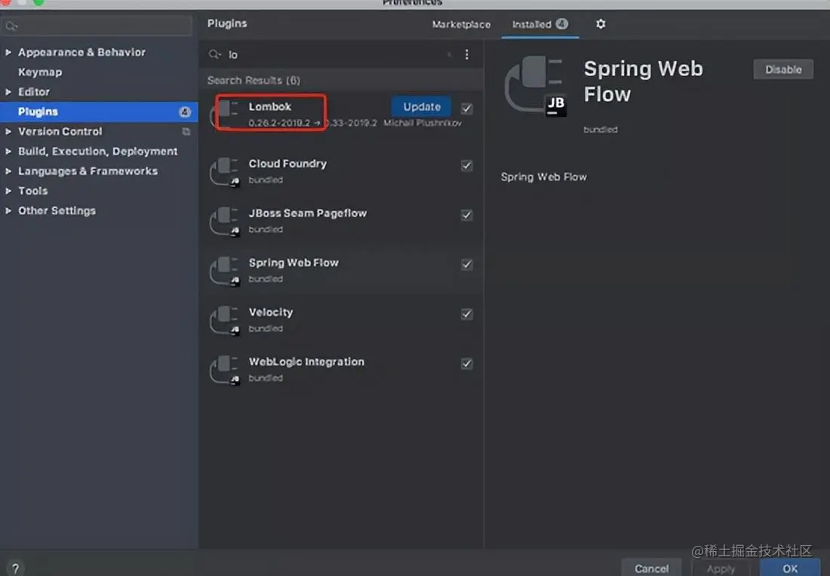Open the plugins gear settings menu
Image resolution: width=830 pixels, height=576 pixels.
point(601,24)
